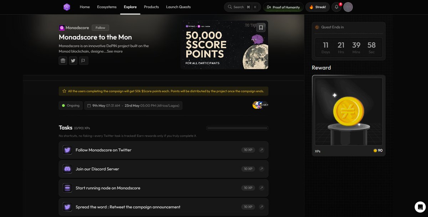428x217 pixels.
Task: Follow Monadscore with the Follow button
Action: (100, 28)
